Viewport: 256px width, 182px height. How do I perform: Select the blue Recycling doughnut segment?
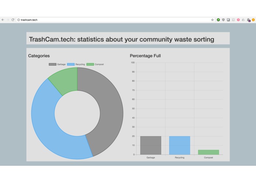[44, 121]
